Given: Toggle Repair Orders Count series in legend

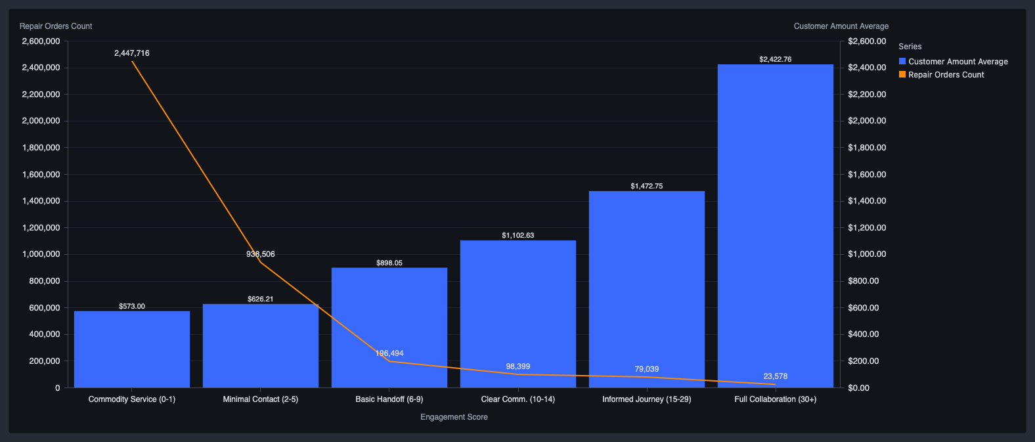Looking at the screenshot, I should pos(946,75).
